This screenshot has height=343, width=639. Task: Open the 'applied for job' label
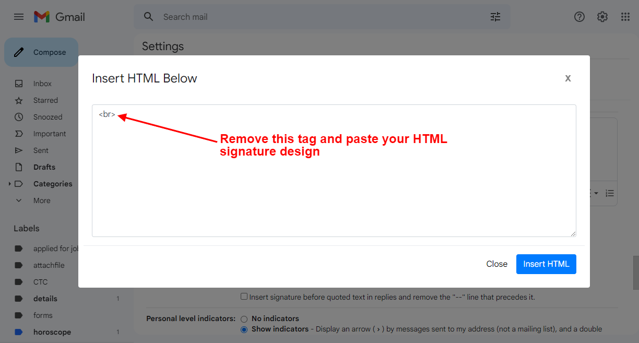(55, 249)
